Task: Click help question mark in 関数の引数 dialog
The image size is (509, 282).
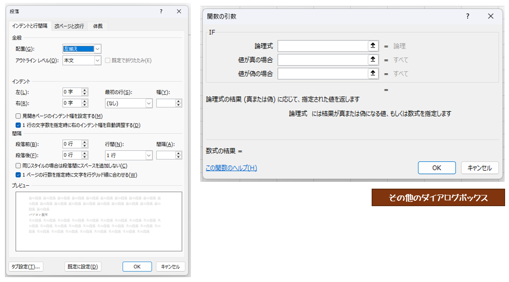Action: pyautogui.click(x=468, y=16)
